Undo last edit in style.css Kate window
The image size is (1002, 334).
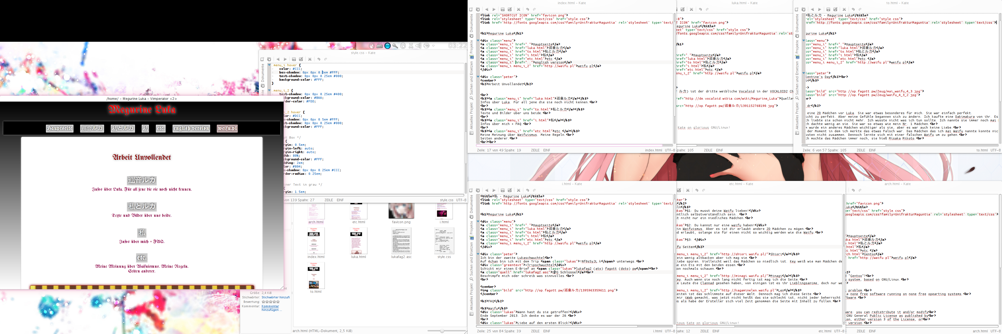tap(319, 60)
